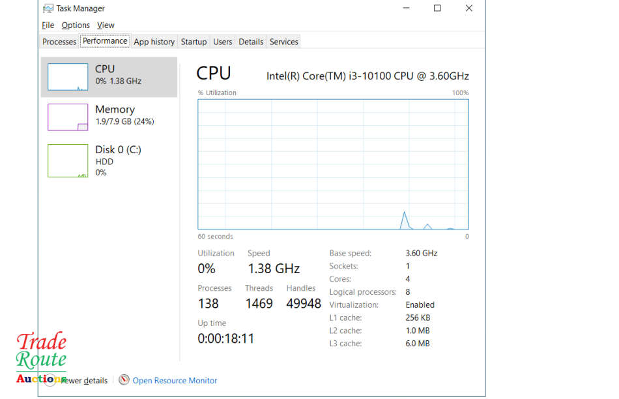619x399 pixels.
Task: Switch to the Processes tab
Action: pyautogui.click(x=59, y=42)
